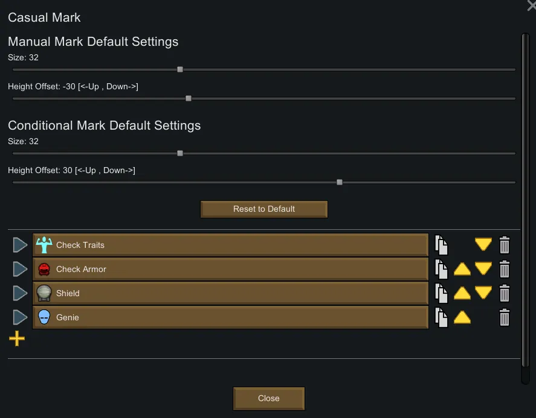536x418 pixels.
Task: Delete the Shield mark entry
Action: click(x=505, y=293)
